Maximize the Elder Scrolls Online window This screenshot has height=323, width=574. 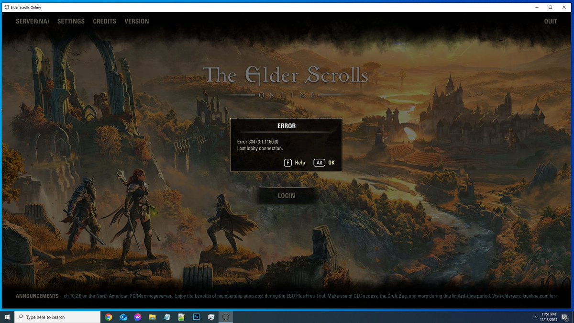(x=550, y=7)
